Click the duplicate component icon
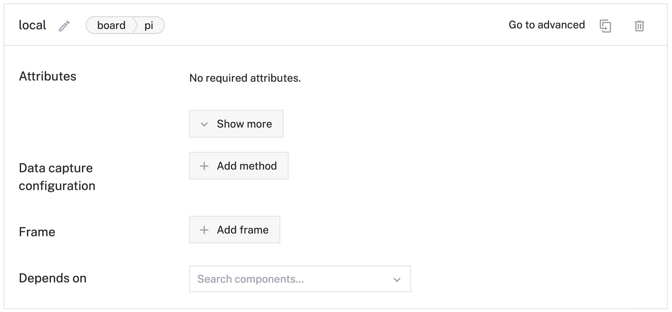This screenshot has width=672, height=312. (605, 26)
